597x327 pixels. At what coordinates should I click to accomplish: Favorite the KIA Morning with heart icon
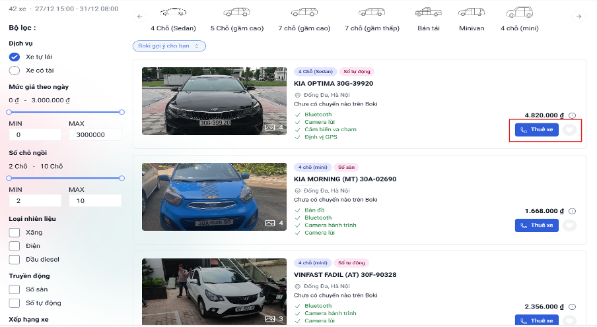coord(569,226)
